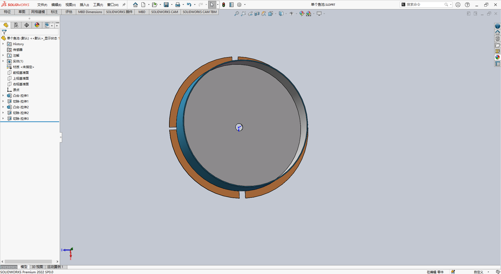Viewport: 501px width, 274px height.
Task: Pin the menu bar with pushpin
Action: tap(124, 5)
